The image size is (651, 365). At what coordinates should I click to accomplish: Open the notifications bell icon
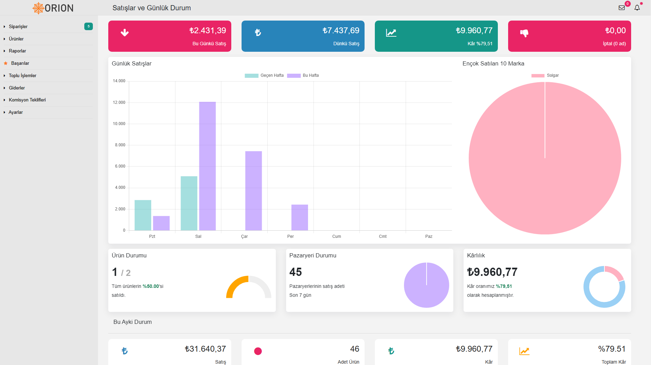tap(637, 8)
